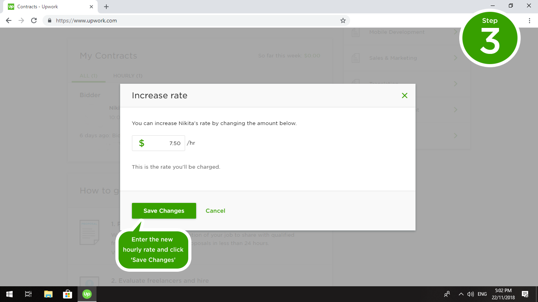
Task: Open the Action Center notification icon
Action: coord(525,294)
